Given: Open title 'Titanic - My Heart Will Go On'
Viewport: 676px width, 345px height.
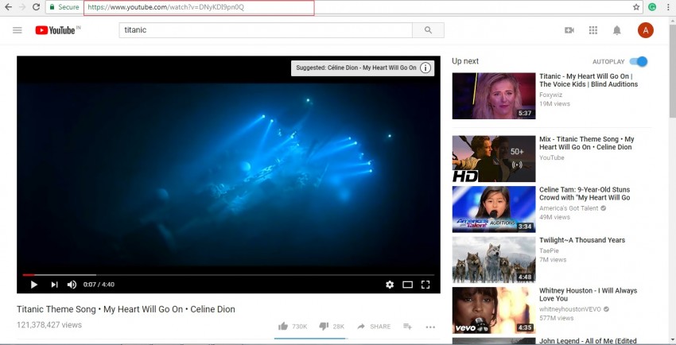Looking at the screenshot, I should click(x=589, y=80).
